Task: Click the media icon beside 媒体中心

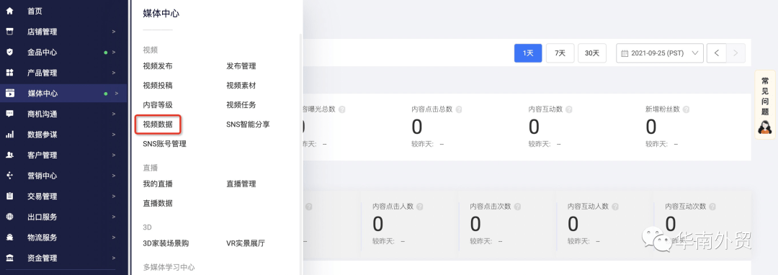Action: click(10, 93)
